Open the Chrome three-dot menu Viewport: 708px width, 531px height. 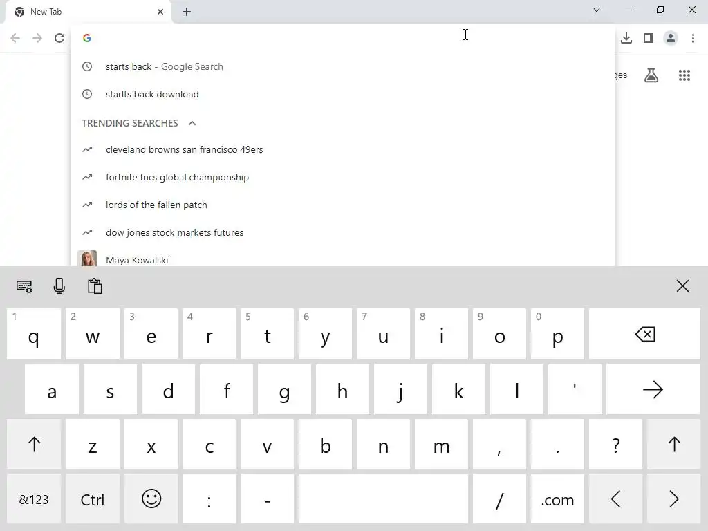pos(693,38)
